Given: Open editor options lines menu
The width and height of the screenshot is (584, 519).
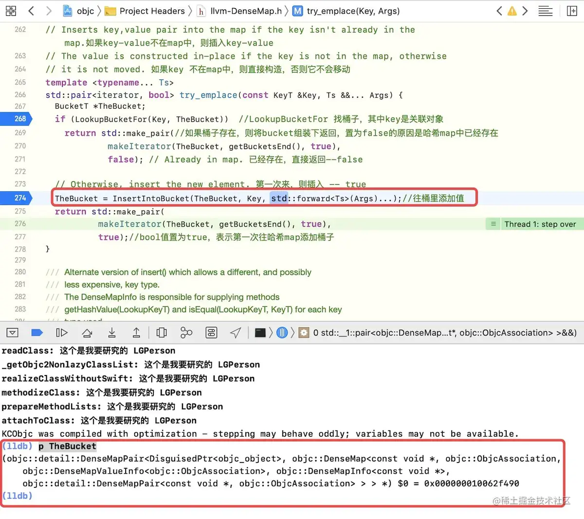Looking at the screenshot, I should coord(546,11).
